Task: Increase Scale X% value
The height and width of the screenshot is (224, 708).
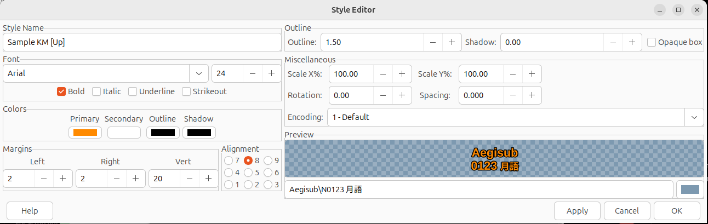Action: pyautogui.click(x=402, y=74)
